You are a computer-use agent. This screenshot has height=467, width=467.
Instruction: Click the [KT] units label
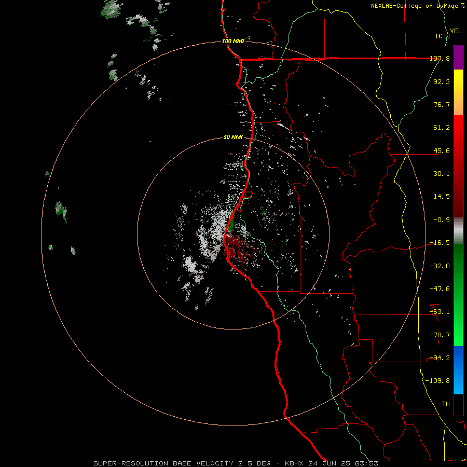coord(443,36)
